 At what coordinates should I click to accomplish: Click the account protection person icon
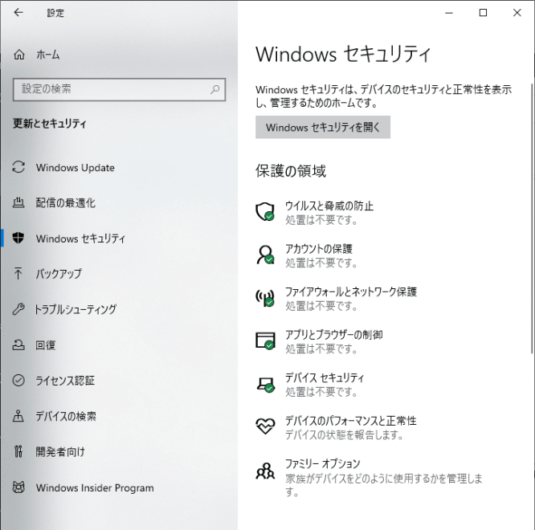[265, 255]
